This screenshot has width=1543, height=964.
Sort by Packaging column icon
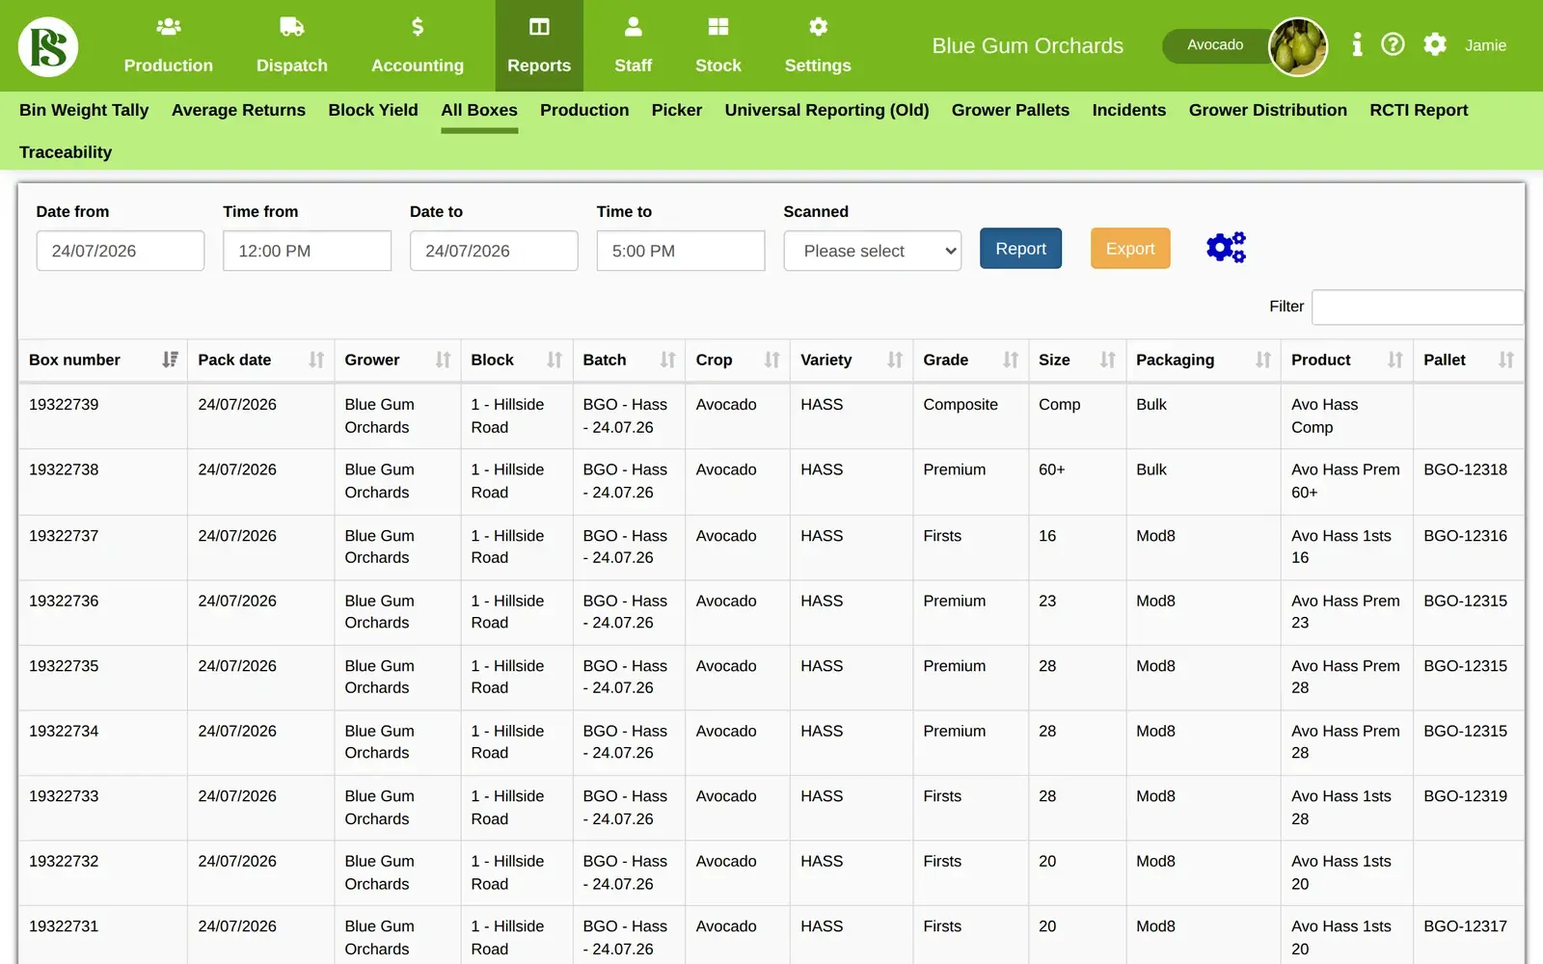point(1263,360)
